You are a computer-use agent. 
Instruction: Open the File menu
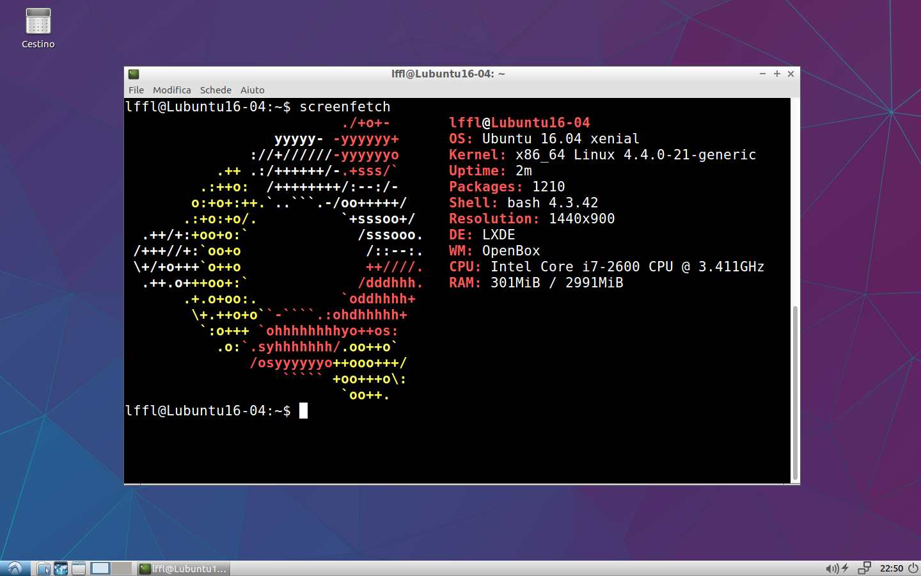click(x=136, y=90)
